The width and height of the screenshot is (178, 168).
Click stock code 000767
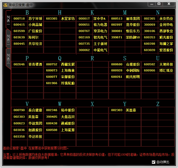pos(84,31)
